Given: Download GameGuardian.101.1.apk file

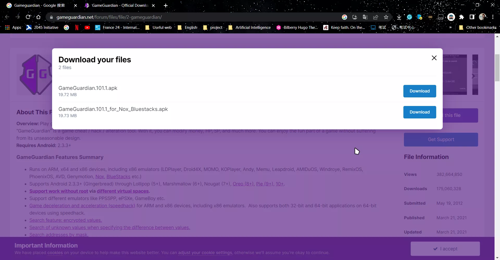Looking at the screenshot, I should coord(420,91).
